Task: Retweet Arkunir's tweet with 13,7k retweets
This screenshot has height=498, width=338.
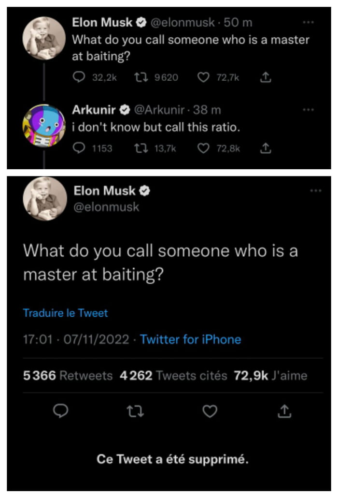Action: coord(141,148)
